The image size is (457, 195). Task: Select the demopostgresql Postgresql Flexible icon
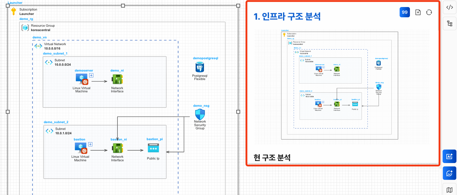pos(200,67)
